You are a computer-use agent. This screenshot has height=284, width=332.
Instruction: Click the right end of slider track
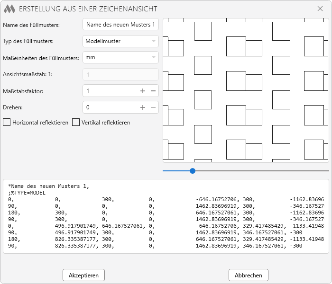tap(326, 171)
